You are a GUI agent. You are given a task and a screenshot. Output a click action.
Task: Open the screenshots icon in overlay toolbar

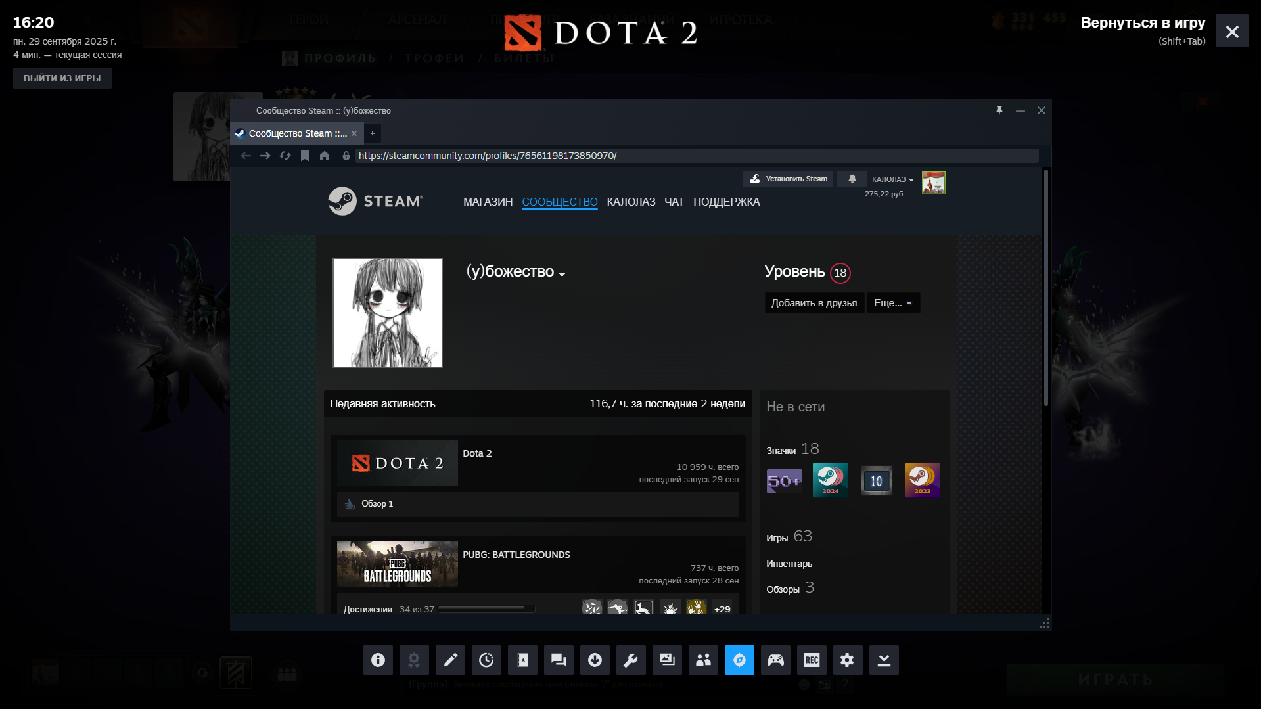pyautogui.click(x=667, y=660)
